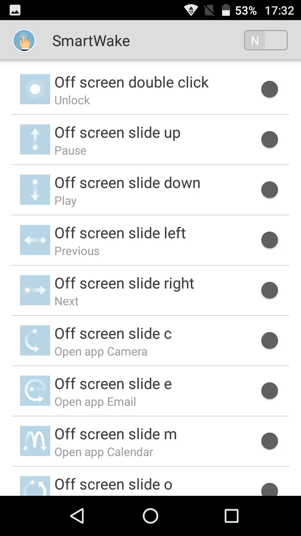Enable Off screen slide up toggle
301x536 pixels.
(270, 139)
